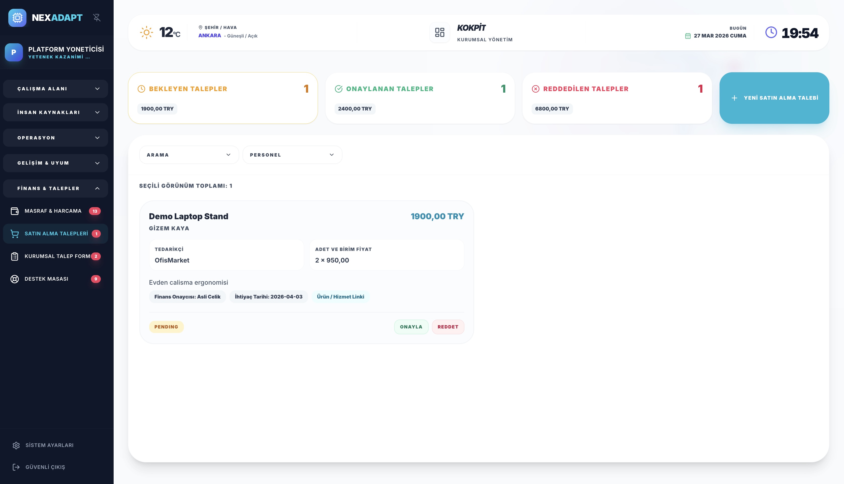Screen dimensions: 844x484
Task: Expand the İnsan Kaynakları menu
Action: point(56,112)
